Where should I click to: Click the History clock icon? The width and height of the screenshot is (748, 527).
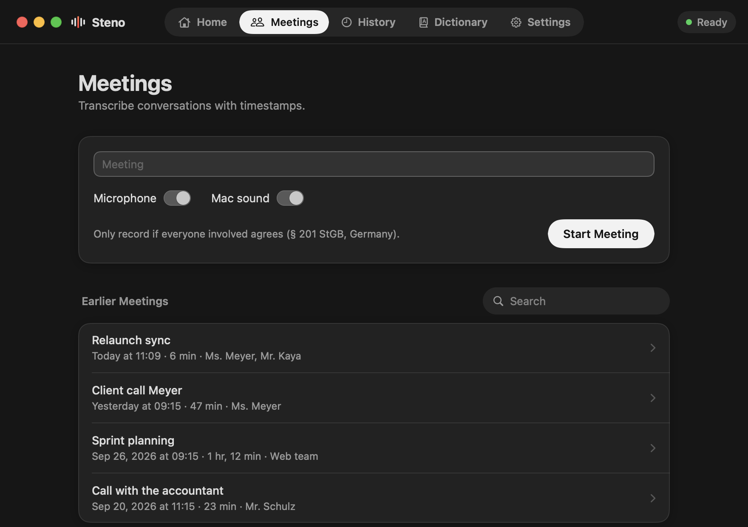347,22
